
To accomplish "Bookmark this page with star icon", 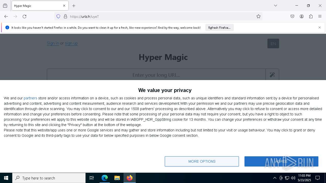I will (x=259, y=17).
